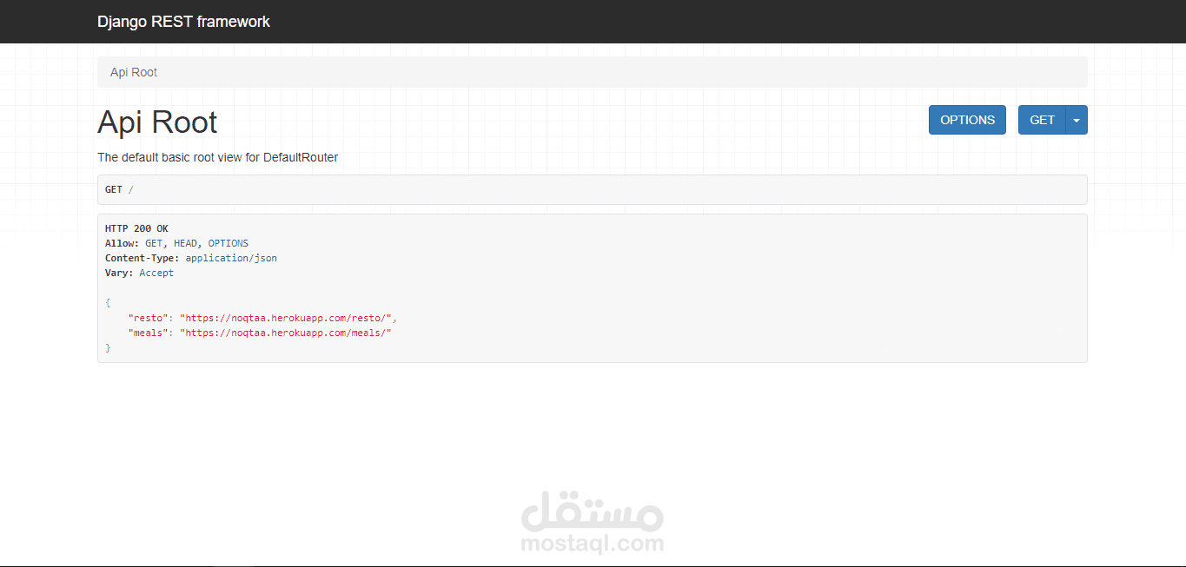Click the mostaql.com watermark
Image resolution: width=1186 pixels, height=567 pixels.
[592, 544]
